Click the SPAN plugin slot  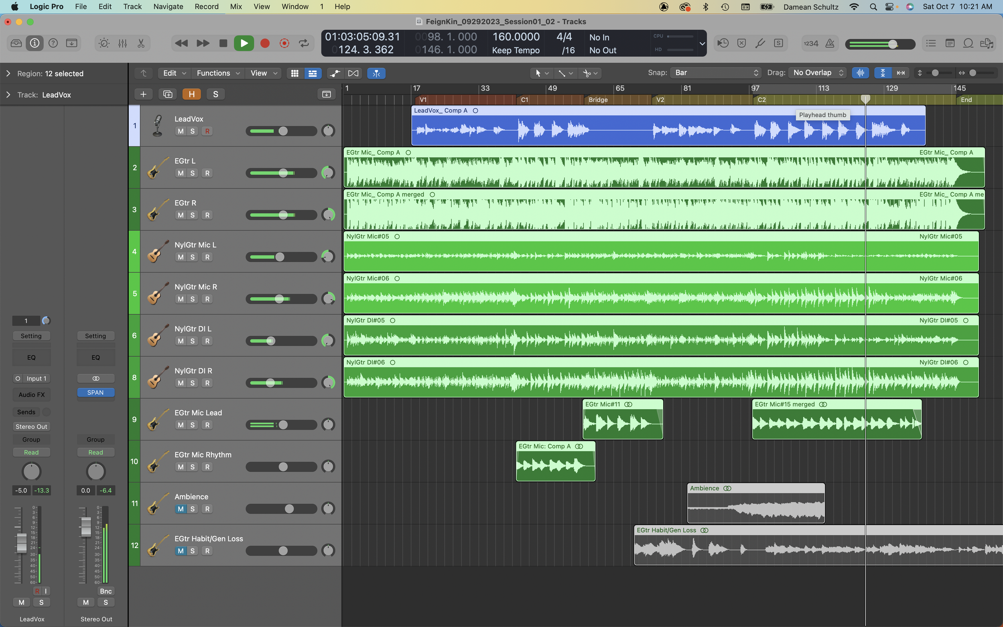click(x=95, y=392)
